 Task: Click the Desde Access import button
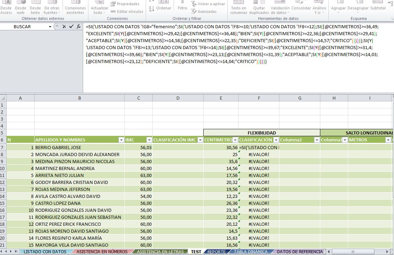coord(6,8)
